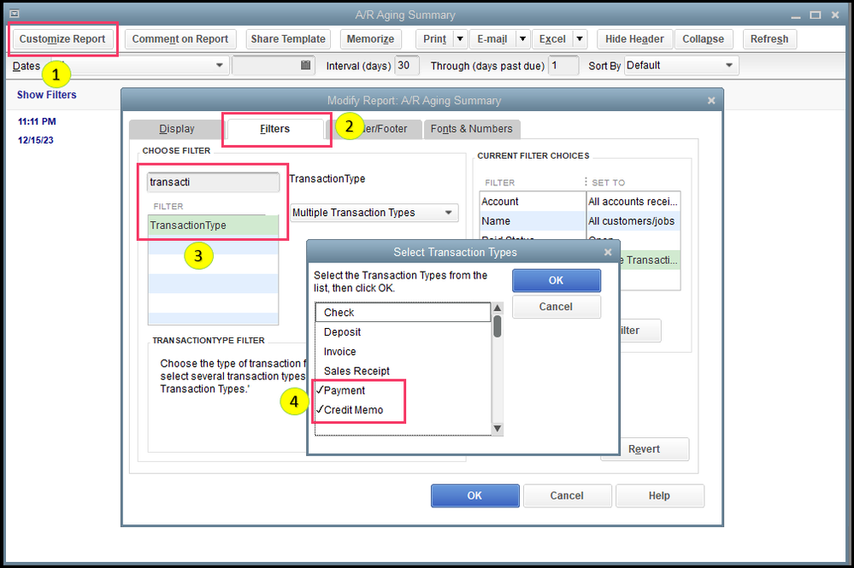Screen dimensions: 854x568
Task: Open the Excel dropdown arrow
Action: point(580,39)
